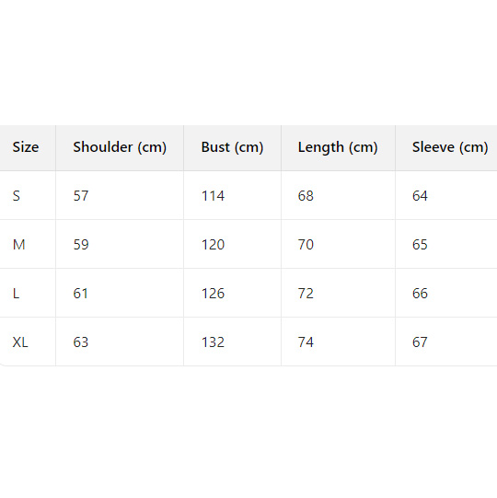This screenshot has width=497, height=498.
Task: Click the Sleeve (cm) column header
Action: pyautogui.click(x=450, y=147)
